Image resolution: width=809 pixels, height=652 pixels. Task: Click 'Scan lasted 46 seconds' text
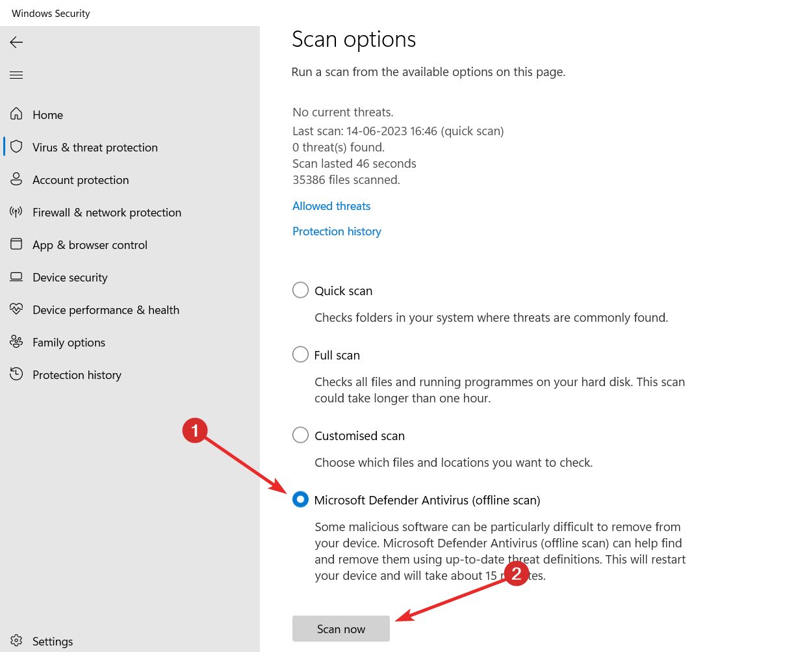pos(354,164)
